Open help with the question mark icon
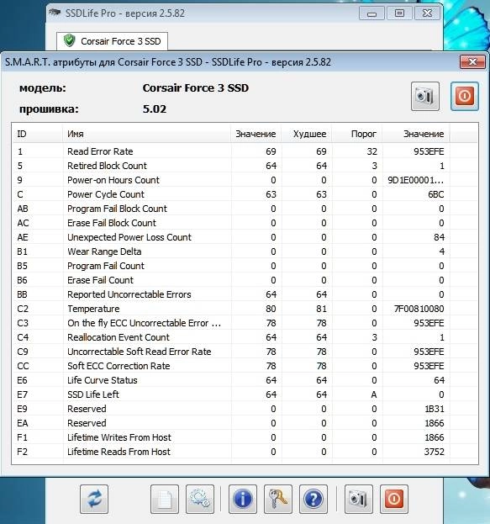The image size is (490, 524). pos(313,499)
